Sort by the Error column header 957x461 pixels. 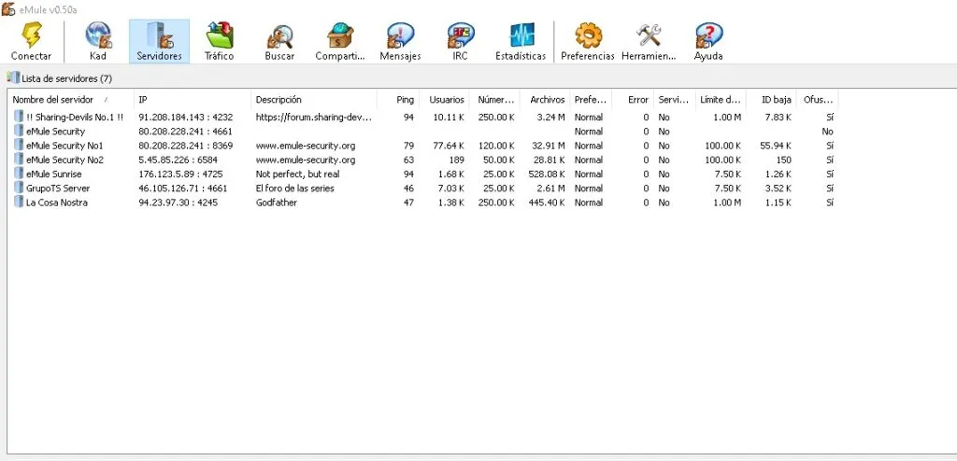coord(633,100)
